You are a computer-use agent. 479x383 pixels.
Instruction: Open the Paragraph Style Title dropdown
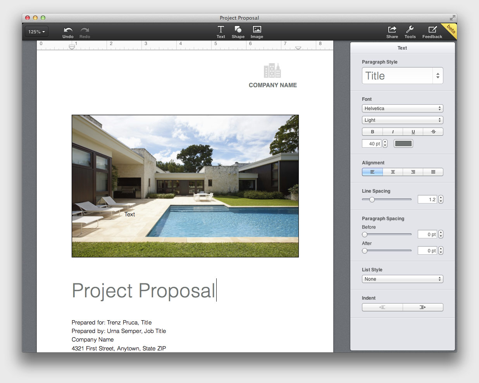click(x=402, y=76)
